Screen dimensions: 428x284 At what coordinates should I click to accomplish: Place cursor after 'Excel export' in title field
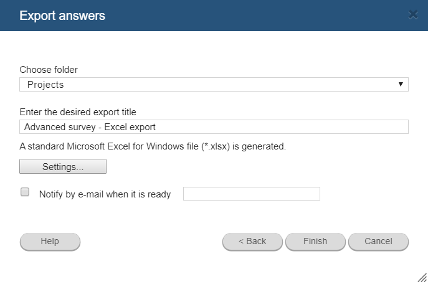(156, 127)
